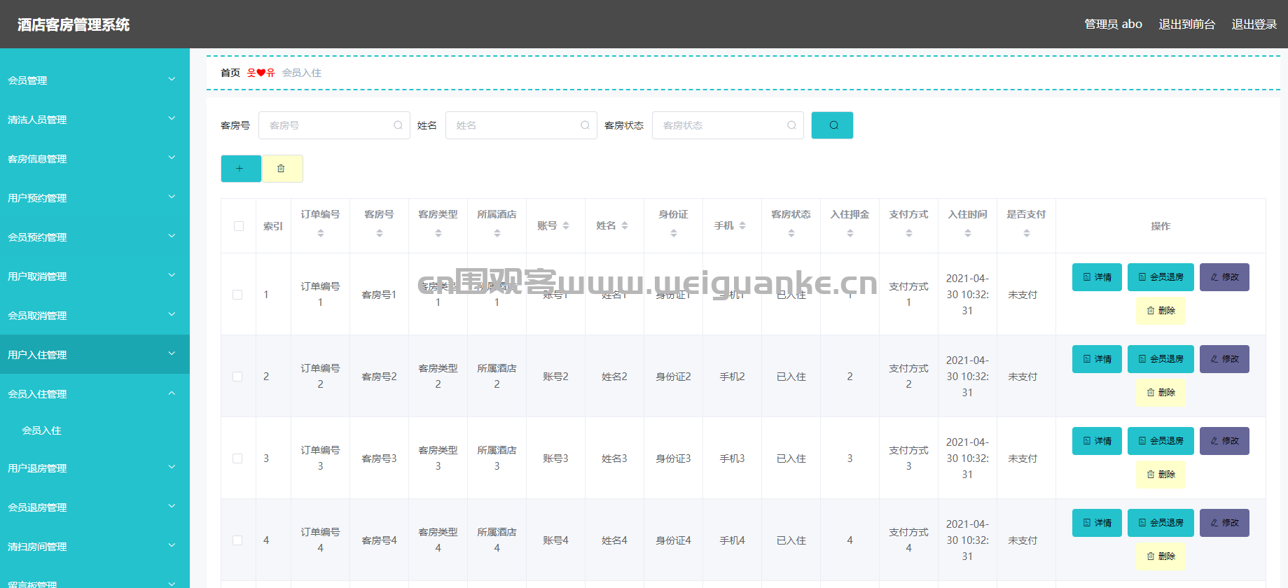Sort by 订单编号 column arrows
The width and height of the screenshot is (1288, 588).
[x=320, y=234]
